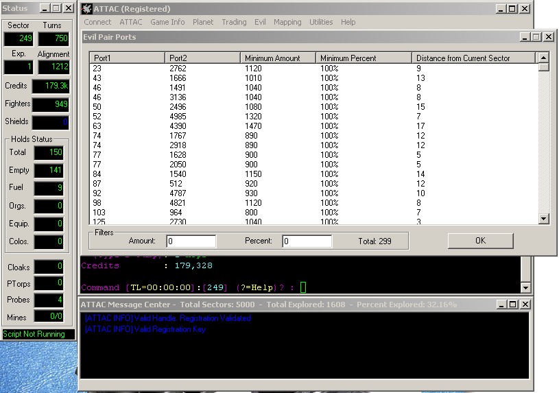Open the Utilities menu

(321, 22)
